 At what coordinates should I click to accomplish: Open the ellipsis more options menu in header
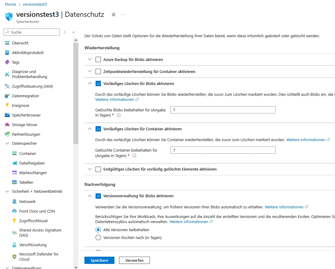pos(123,14)
